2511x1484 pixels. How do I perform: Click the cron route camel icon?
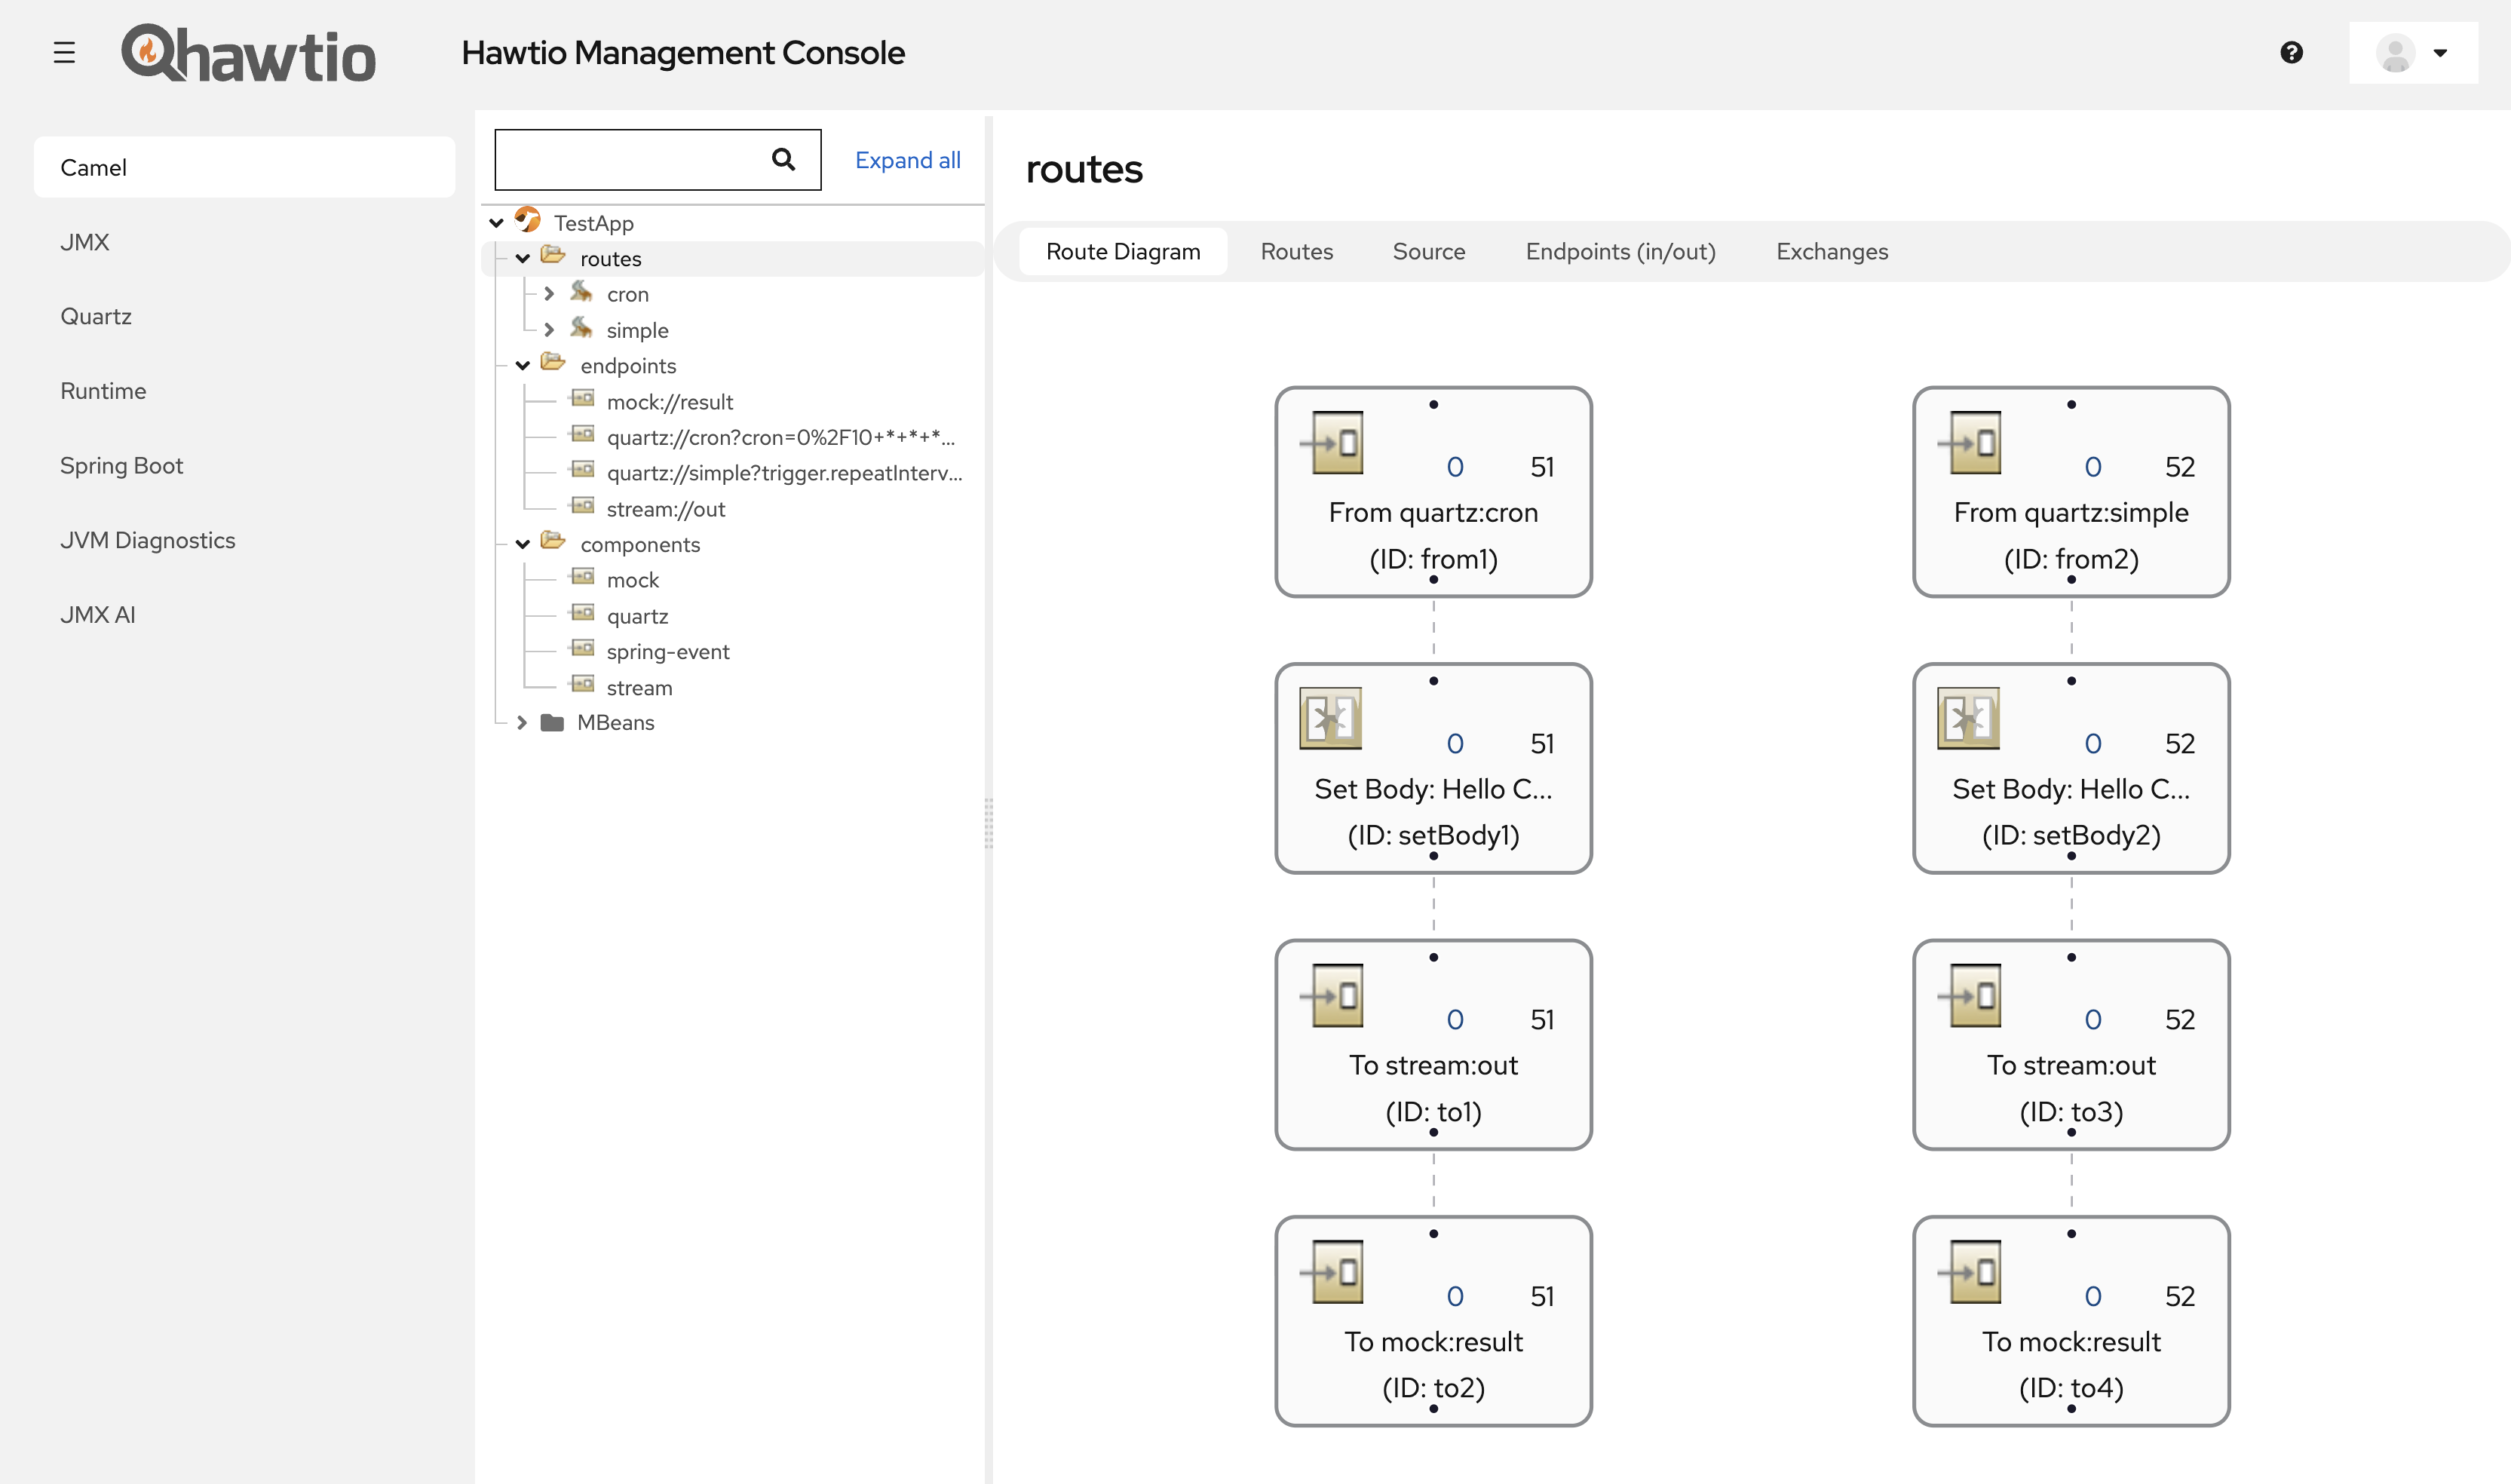[x=581, y=292]
